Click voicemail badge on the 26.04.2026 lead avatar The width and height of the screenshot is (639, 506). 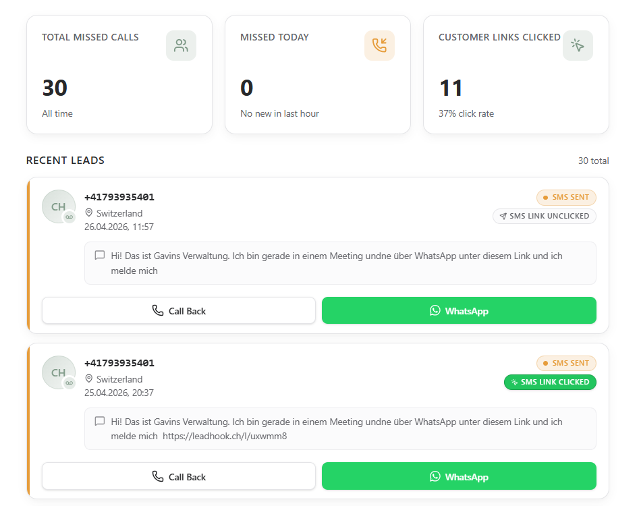70,217
